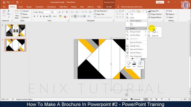
Task: Click the Numbering list icon
Action: coord(77,12)
